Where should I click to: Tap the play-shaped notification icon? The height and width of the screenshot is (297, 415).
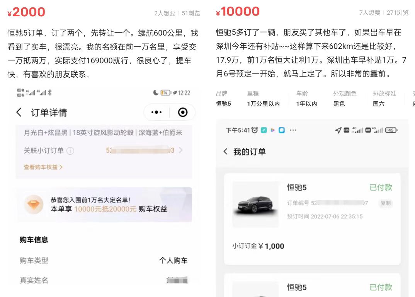[x=272, y=130]
